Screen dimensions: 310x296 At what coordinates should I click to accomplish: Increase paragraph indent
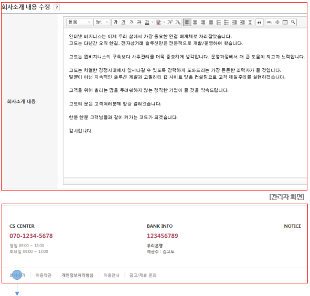(x=242, y=22)
